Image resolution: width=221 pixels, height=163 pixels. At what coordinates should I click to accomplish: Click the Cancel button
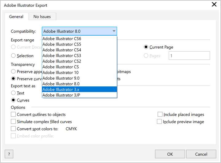tap(201, 154)
